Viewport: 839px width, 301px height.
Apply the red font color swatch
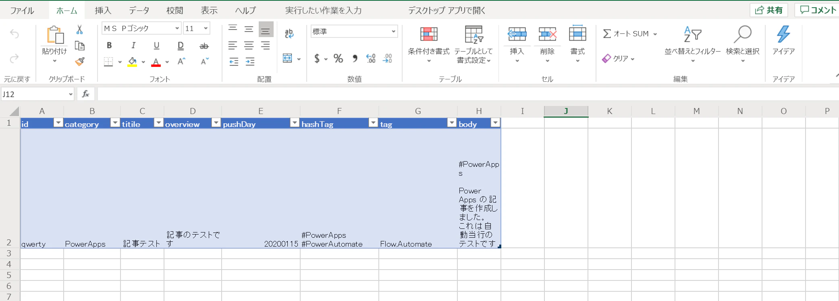point(156,62)
